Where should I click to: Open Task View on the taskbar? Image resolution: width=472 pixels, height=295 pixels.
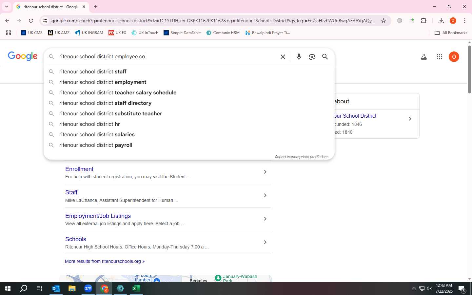tap(39, 288)
